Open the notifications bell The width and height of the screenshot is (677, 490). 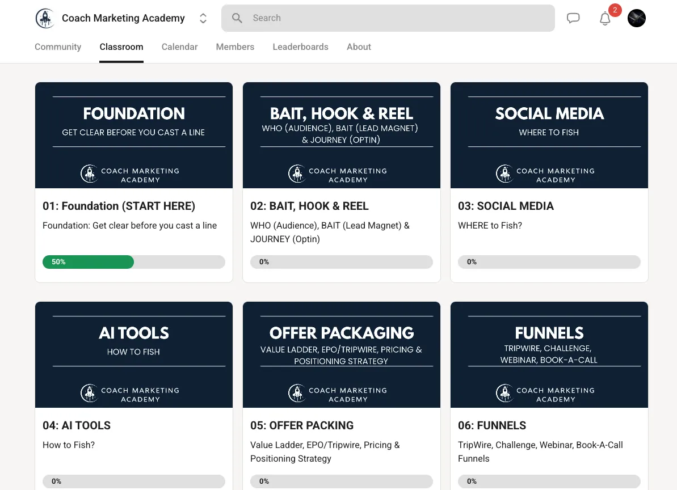(605, 19)
